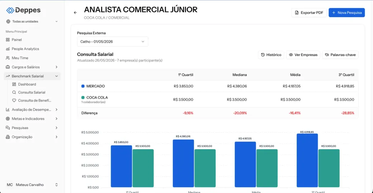Click the blue R$ 4.187,05 Média bar

tap(245, 164)
